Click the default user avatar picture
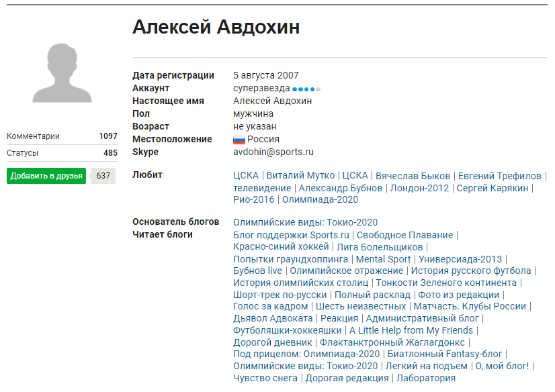555x392 pixels. pos(62,72)
